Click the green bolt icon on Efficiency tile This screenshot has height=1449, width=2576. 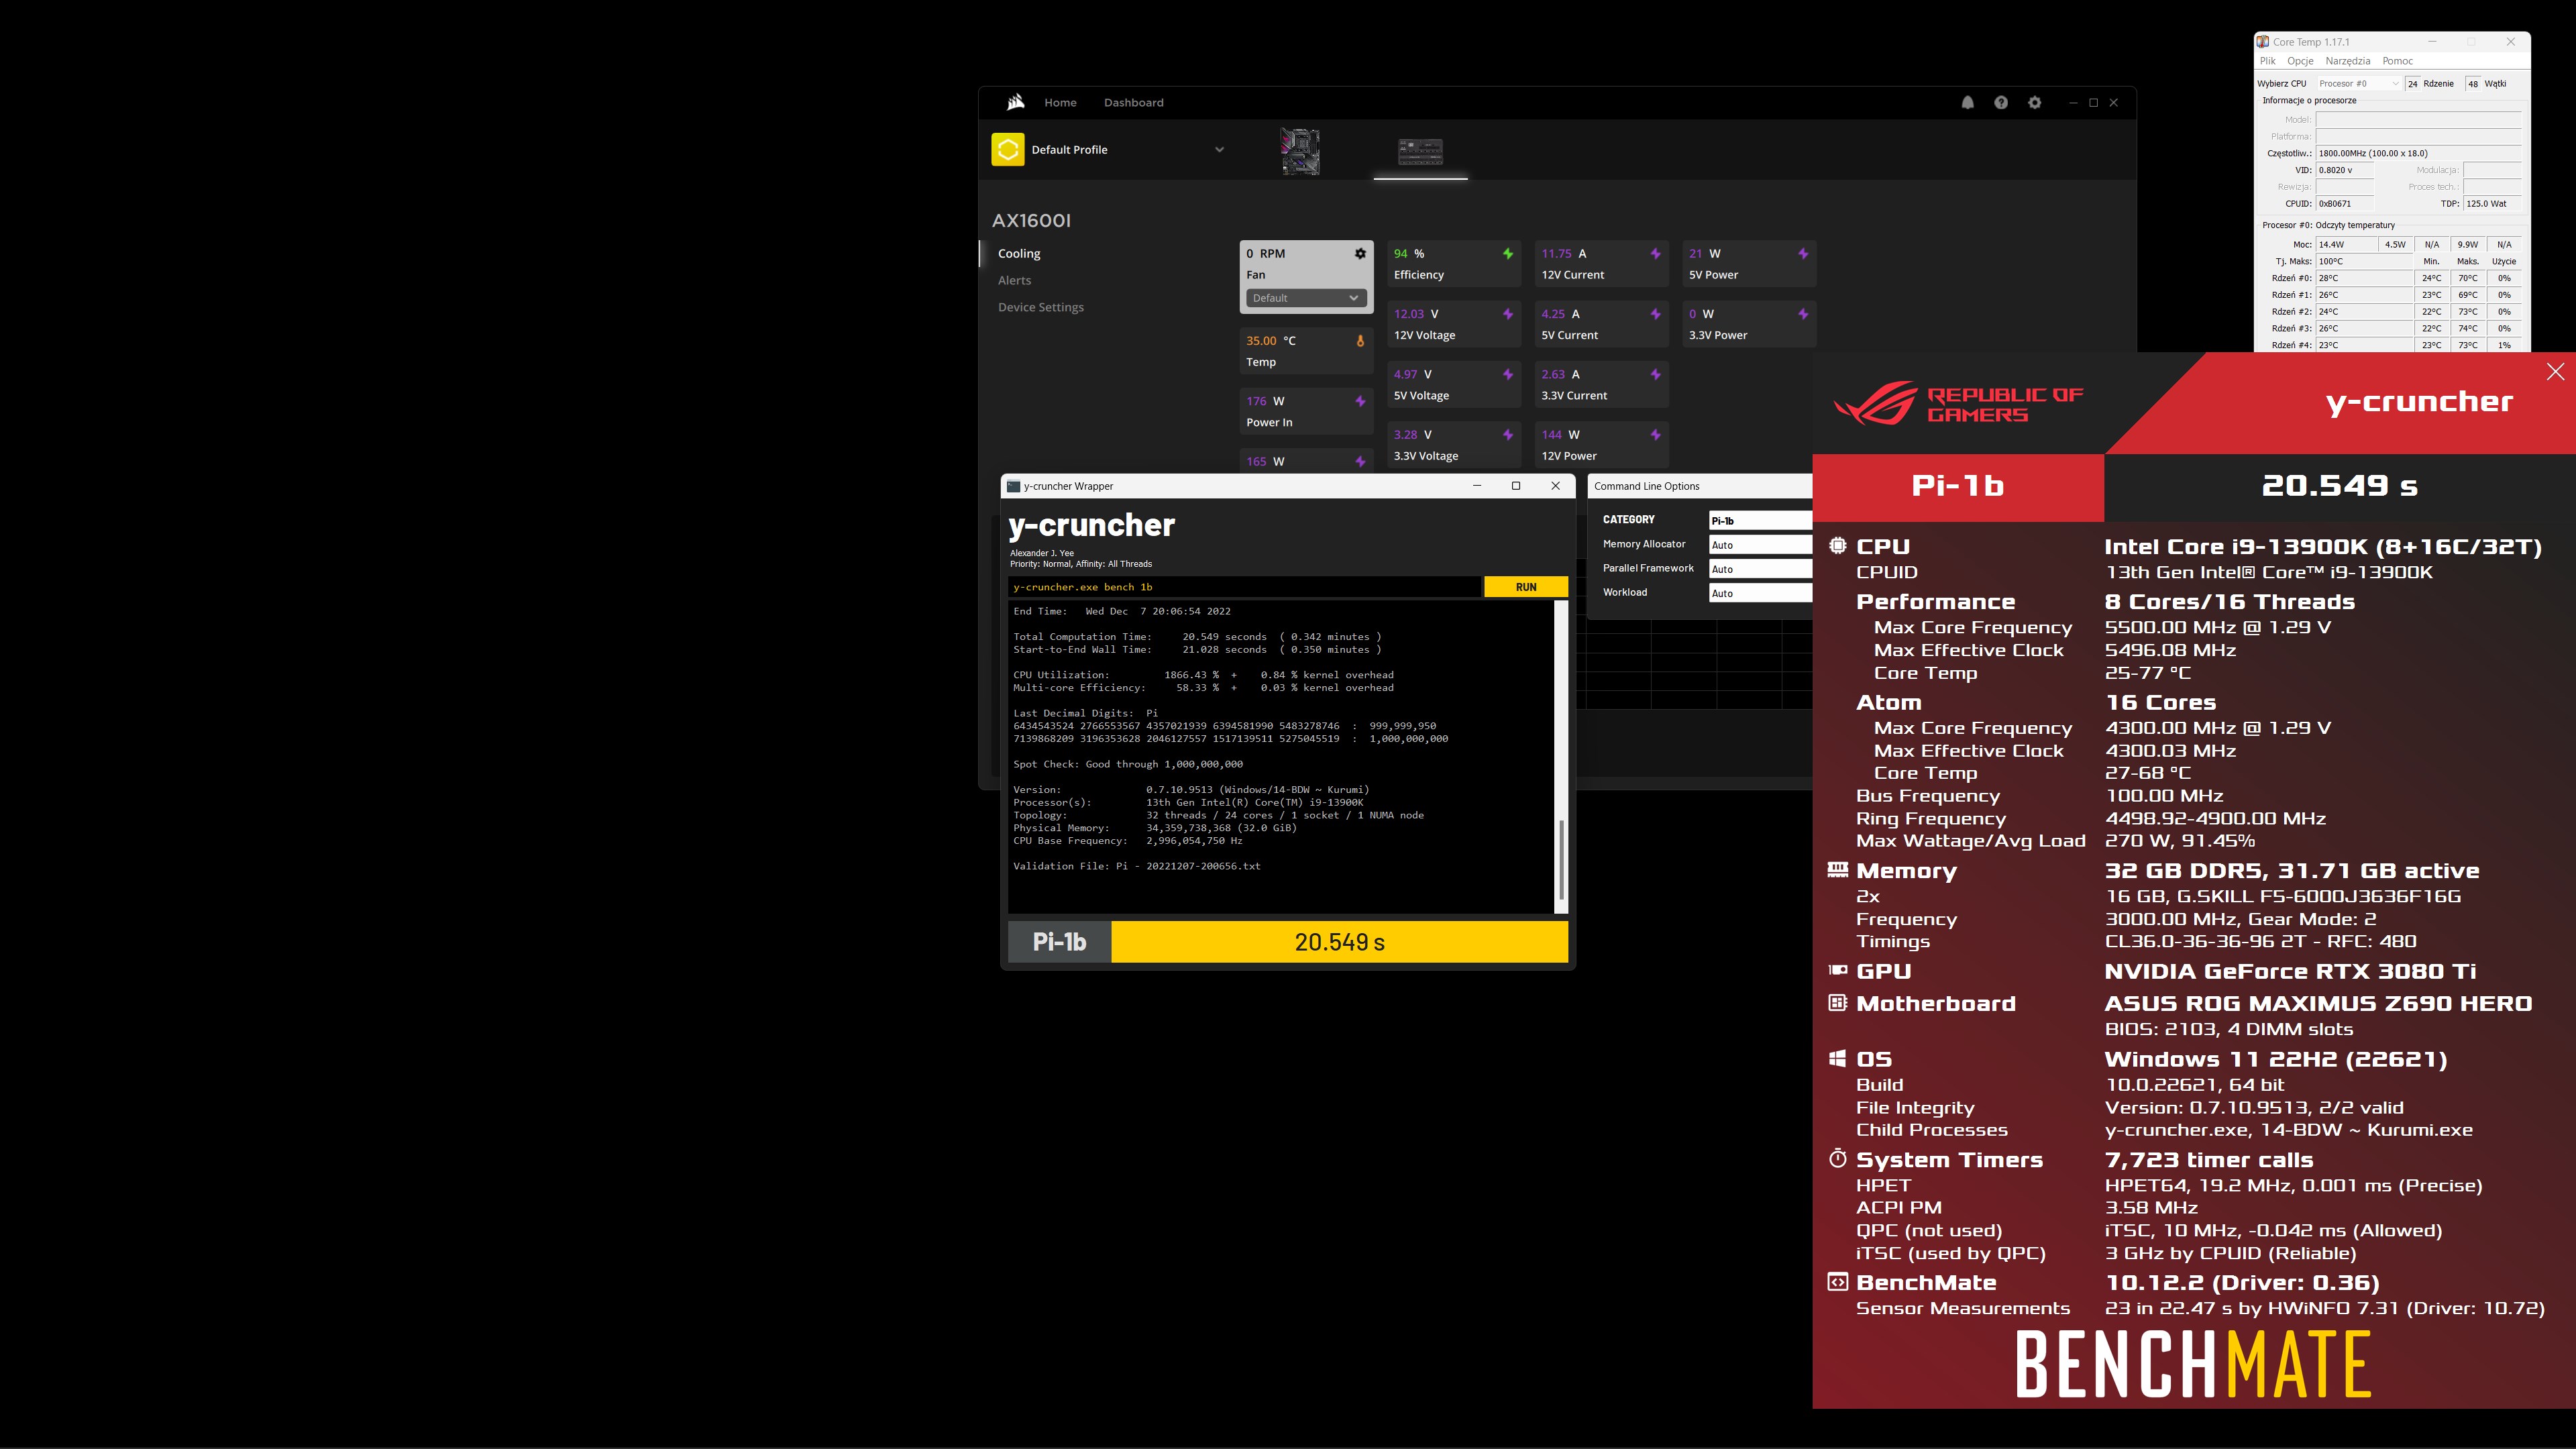[x=1508, y=254]
